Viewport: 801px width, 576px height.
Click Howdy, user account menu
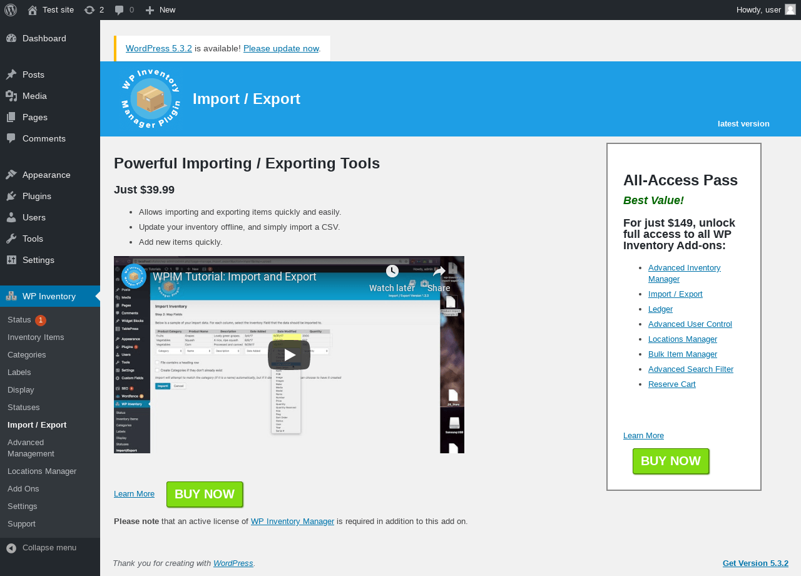point(766,10)
